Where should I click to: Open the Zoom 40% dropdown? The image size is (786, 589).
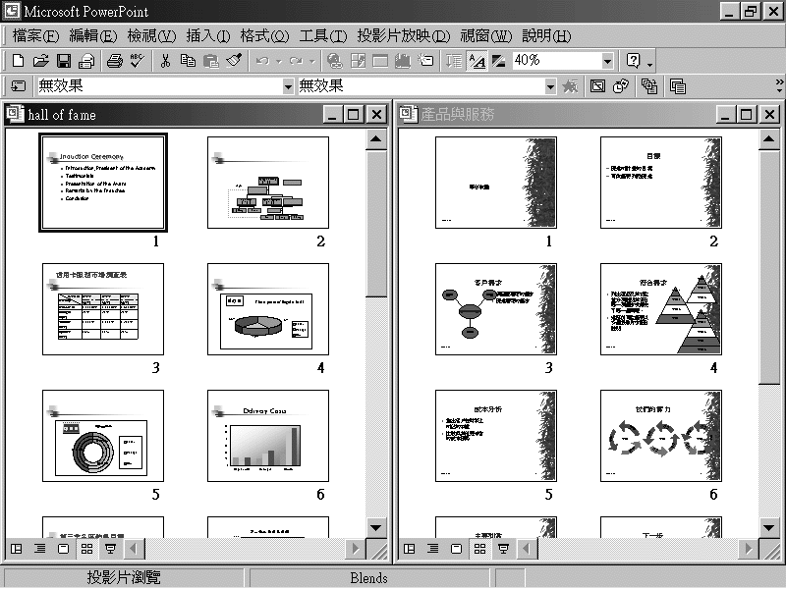pos(607,61)
